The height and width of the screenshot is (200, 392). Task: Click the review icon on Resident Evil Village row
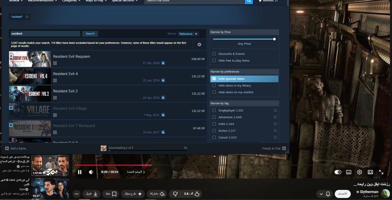click(x=163, y=115)
